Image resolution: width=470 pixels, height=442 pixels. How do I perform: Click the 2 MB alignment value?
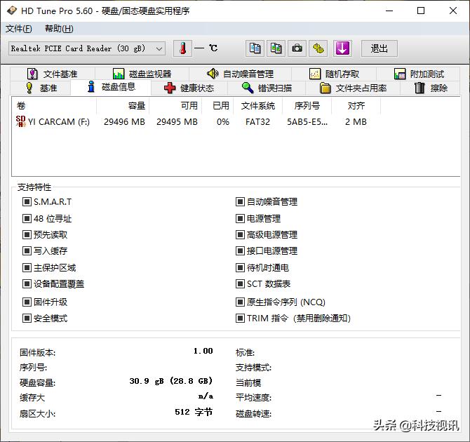tap(356, 122)
